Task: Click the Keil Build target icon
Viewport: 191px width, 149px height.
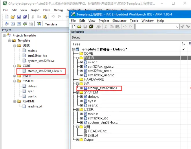Action: pyautogui.click(x=13, y=23)
